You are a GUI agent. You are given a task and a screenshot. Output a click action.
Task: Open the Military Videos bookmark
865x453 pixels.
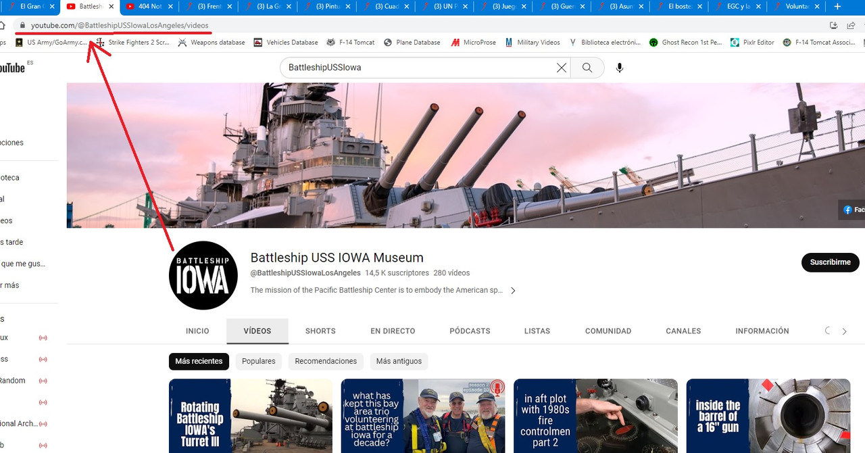(x=533, y=42)
